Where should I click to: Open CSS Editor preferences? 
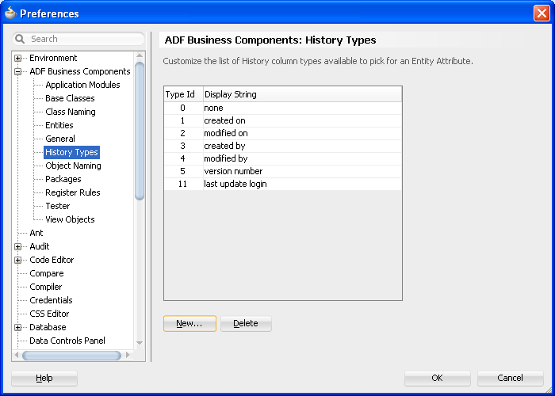(x=49, y=314)
